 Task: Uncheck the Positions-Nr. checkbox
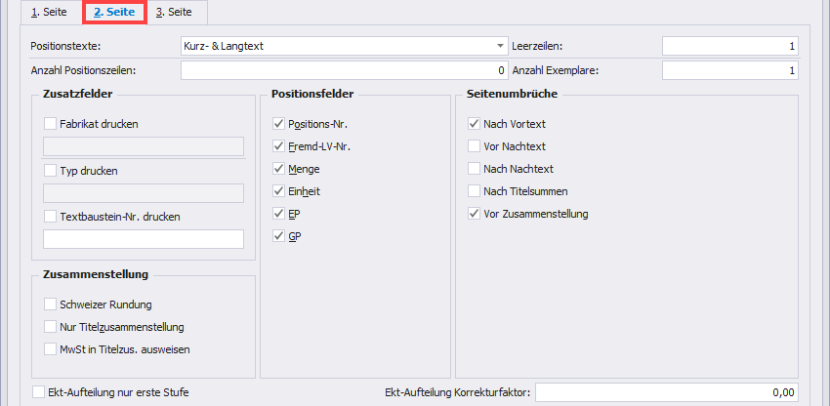click(x=280, y=124)
